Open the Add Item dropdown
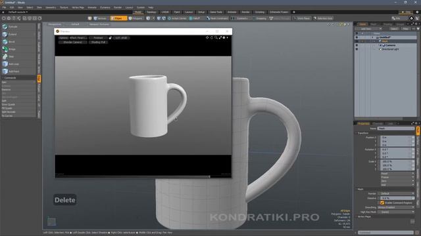This screenshot has width=421, height=236. pos(368,29)
